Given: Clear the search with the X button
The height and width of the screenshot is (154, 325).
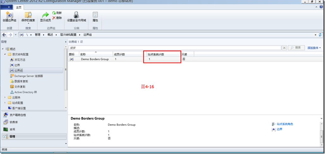Looking at the screenshot, I should tap(285, 48).
